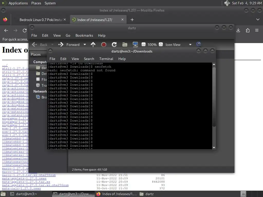Image resolution: width=263 pixels, height=197 pixels.
Task: Open the parent directory ../ link
Action: [x=5, y=65]
